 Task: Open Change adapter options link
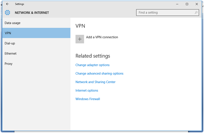point(93,65)
